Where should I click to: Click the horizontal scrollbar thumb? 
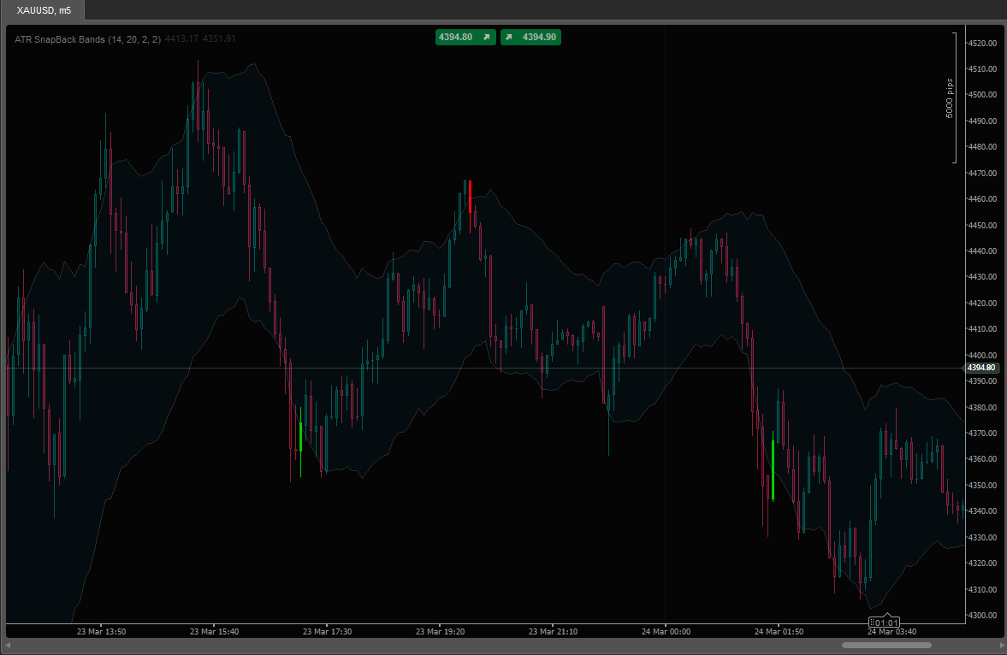point(886,645)
